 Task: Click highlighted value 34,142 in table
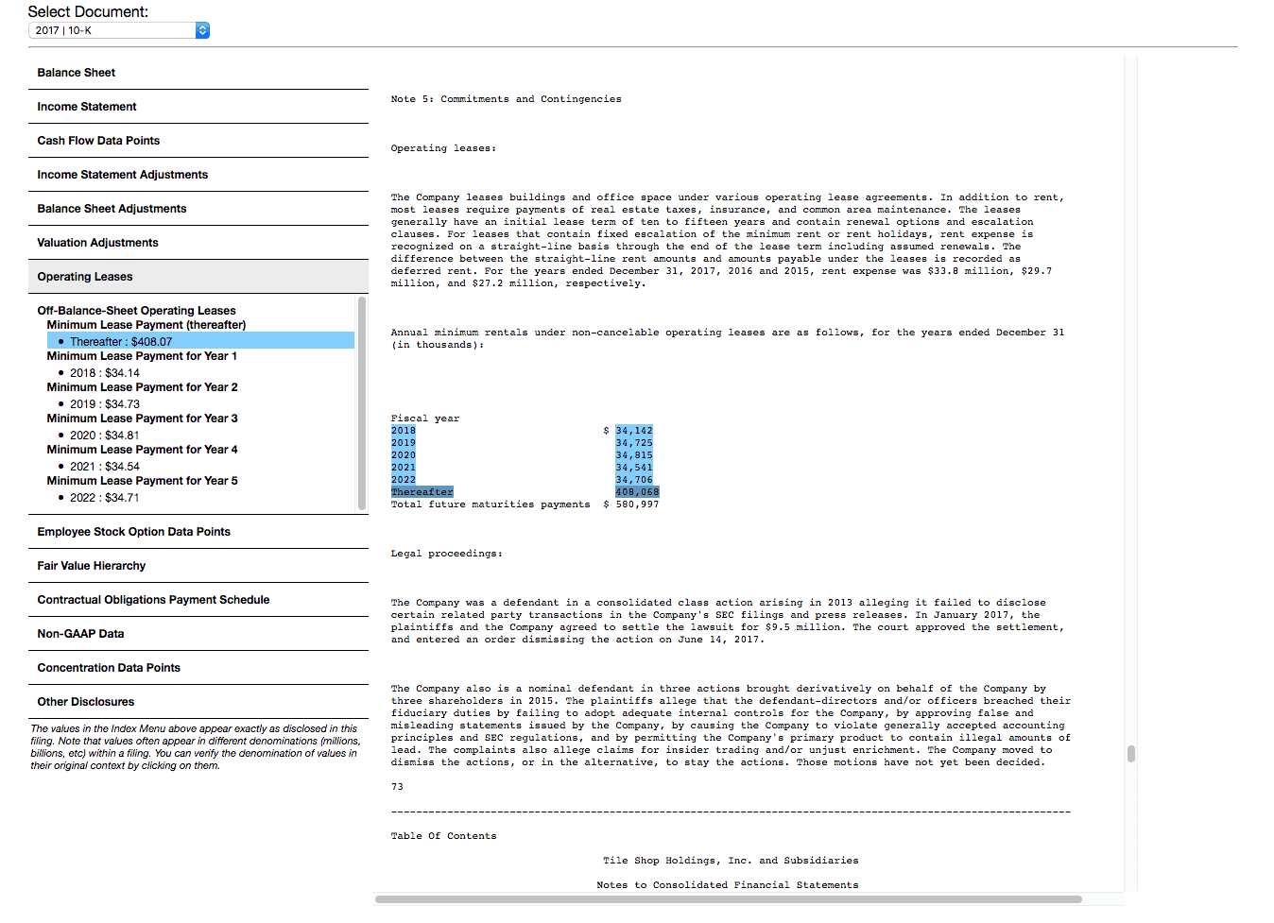pos(634,431)
